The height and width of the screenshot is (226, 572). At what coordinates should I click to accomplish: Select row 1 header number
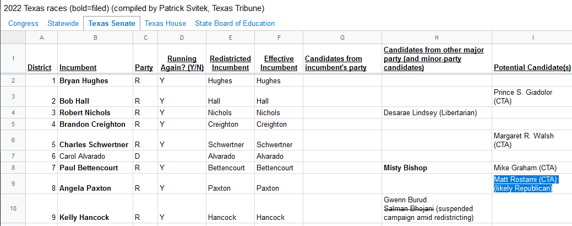(13, 59)
